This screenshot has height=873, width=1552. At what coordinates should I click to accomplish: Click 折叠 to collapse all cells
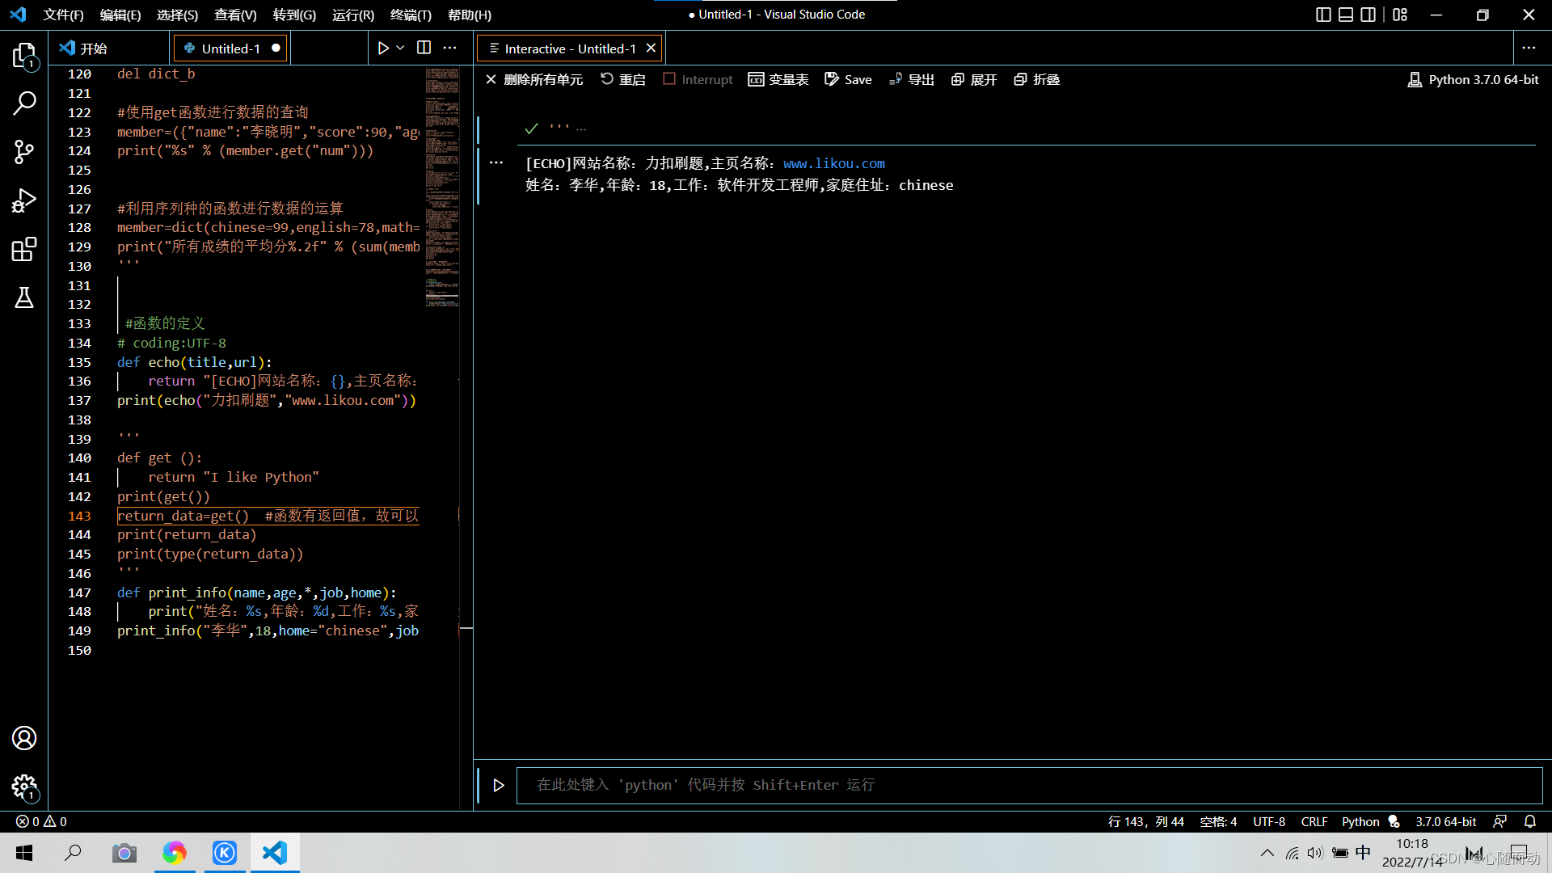(x=1037, y=79)
